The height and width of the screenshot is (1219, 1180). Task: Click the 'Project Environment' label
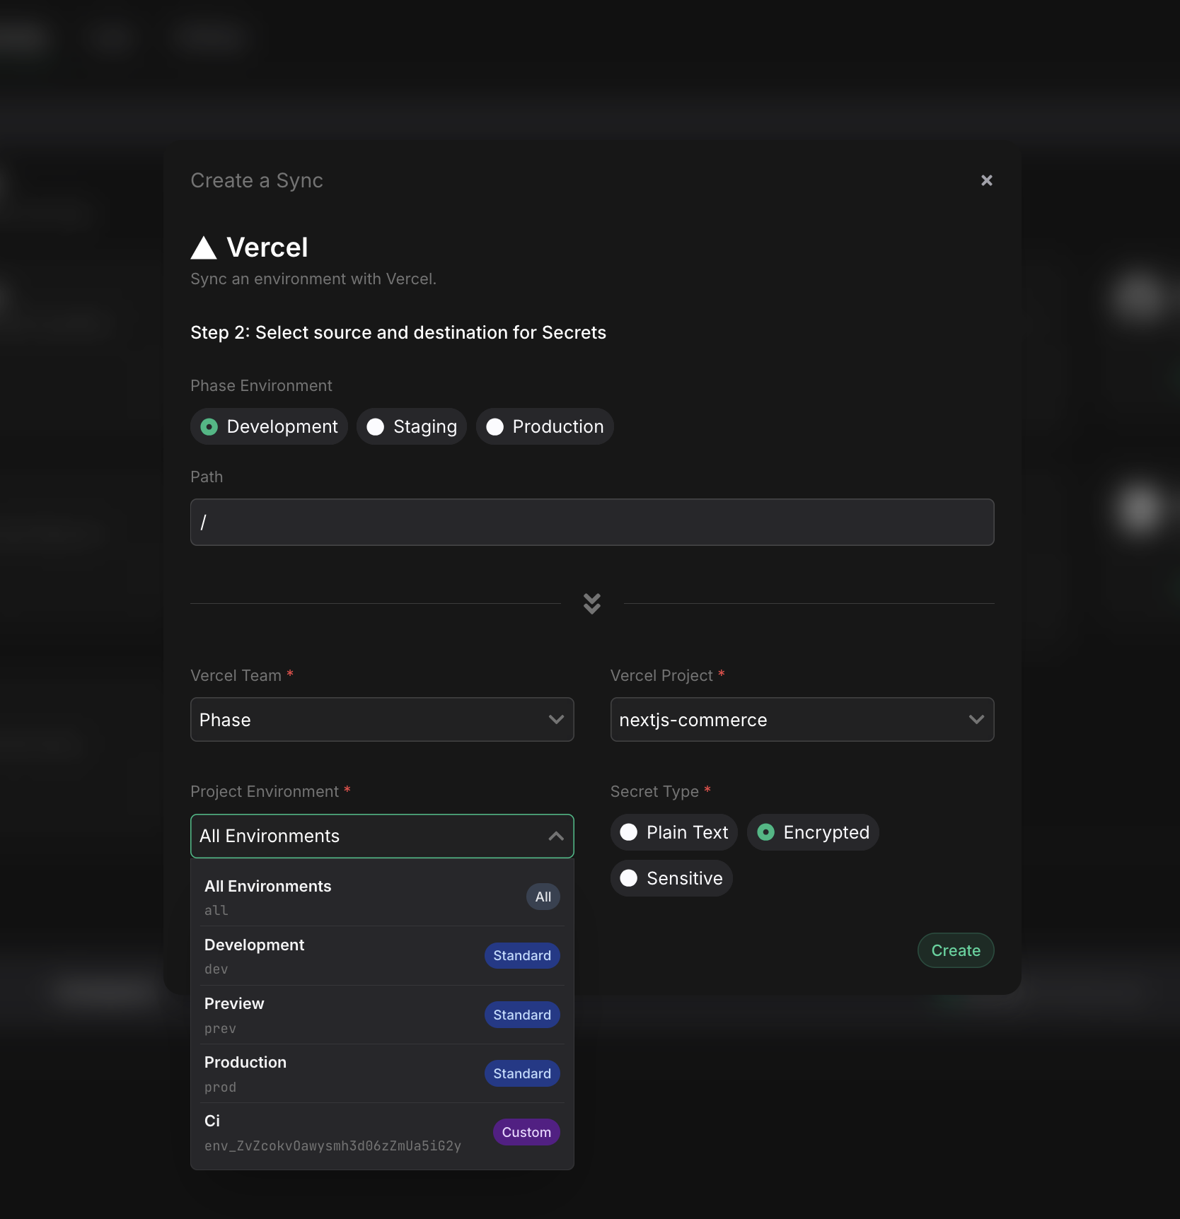(x=265, y=791)
